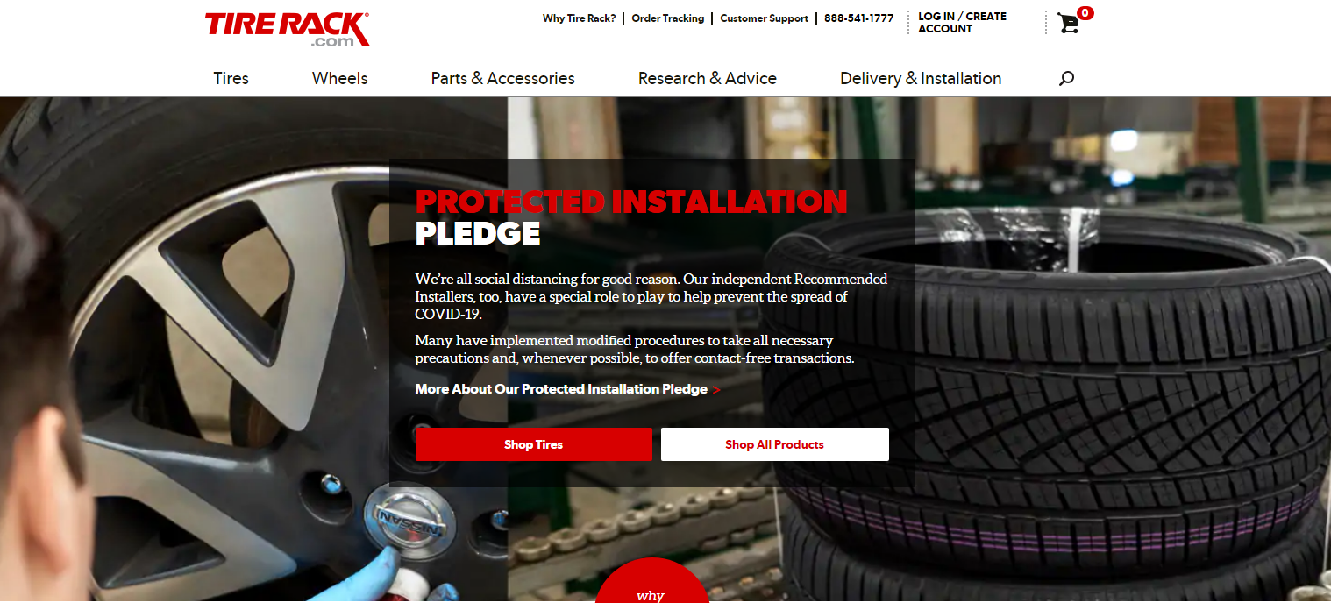Expand the Parts & Accessories menu

503,78
